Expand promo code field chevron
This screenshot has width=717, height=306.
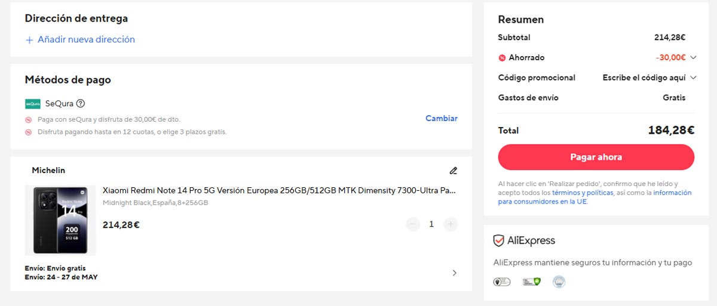(693, 78)
